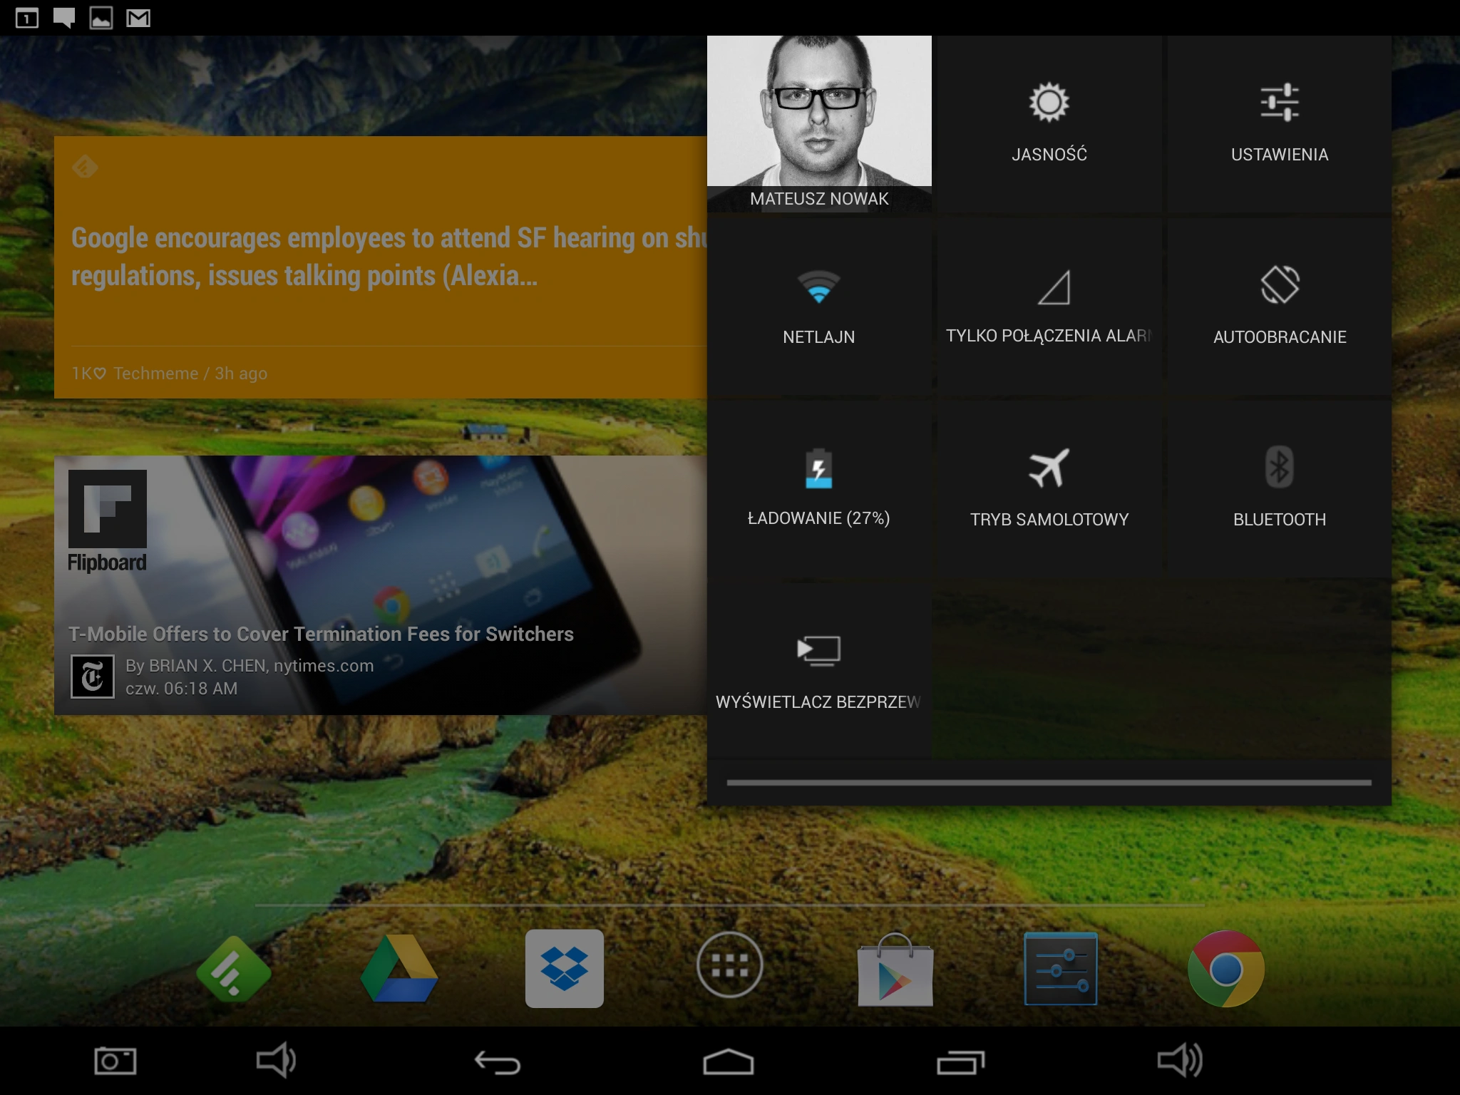Image resolution: width=1460 pixels, height=1095 pixels.
Task: Open Recent apps navigation button
Action: [960, 1062]
